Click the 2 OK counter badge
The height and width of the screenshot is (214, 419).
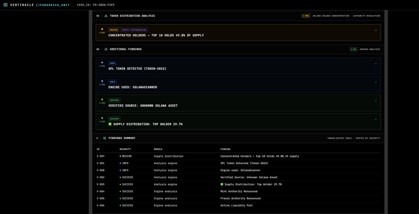[353, 49]
